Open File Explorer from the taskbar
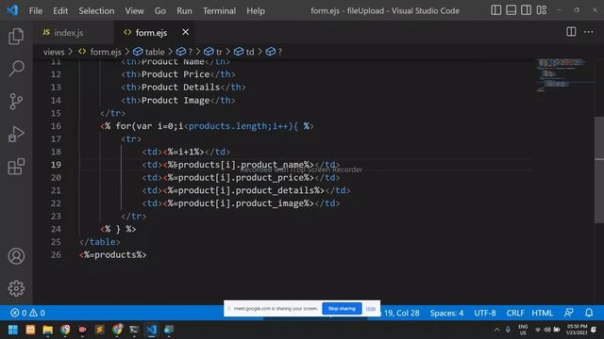The image size is (604, 339). coord(48,330)
